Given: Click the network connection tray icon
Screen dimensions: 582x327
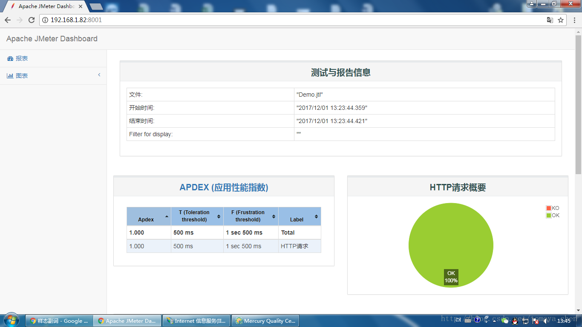Looking at the screenshot, I should coord(525,321).
